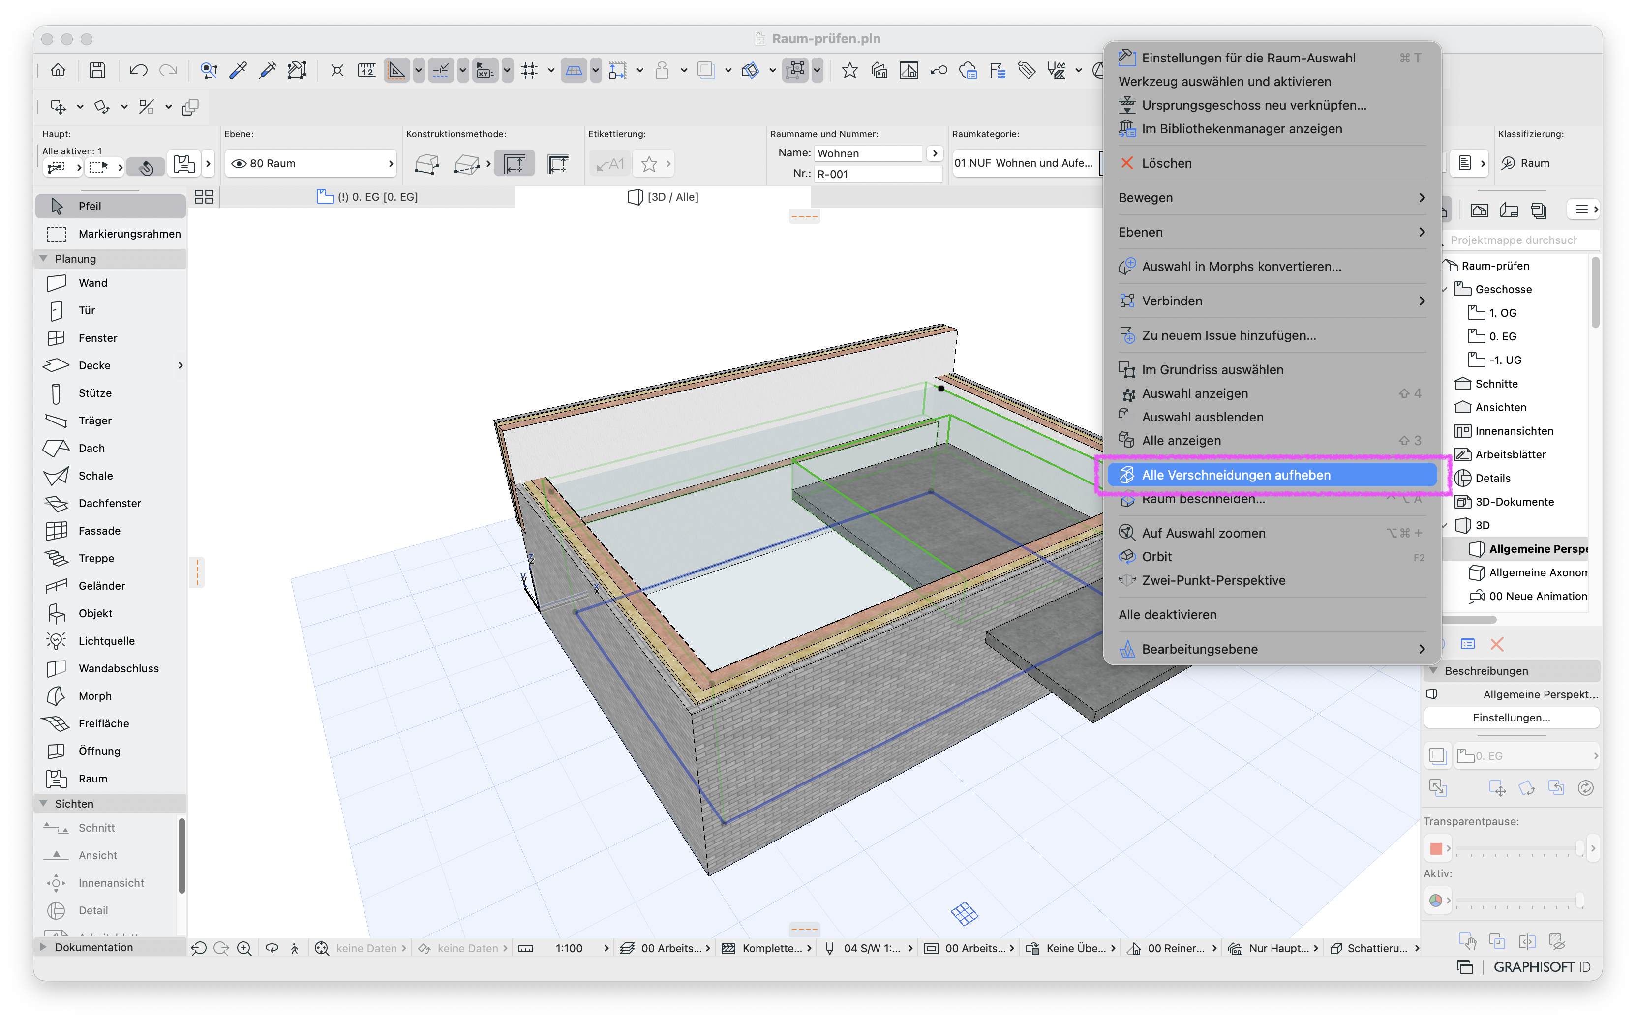Activate the Pfeil arrow tool
The height and width of the screenshot is (1022, 1636).
110,206
